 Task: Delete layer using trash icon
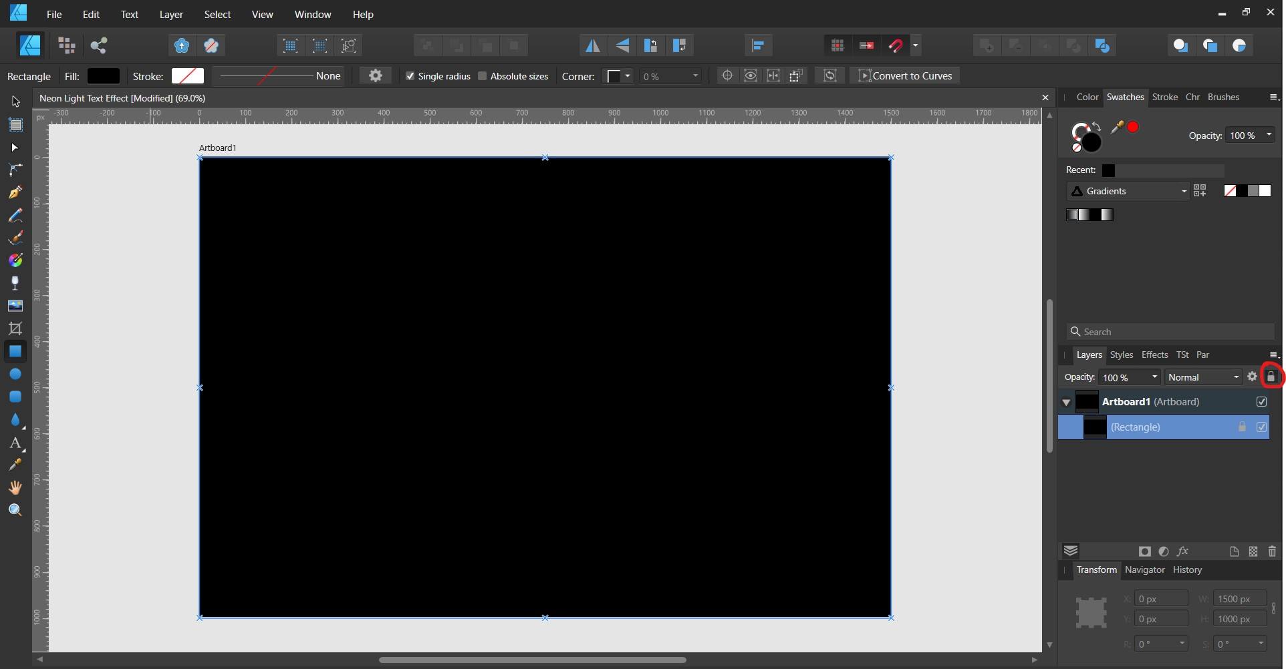(x=1272, y=551)
